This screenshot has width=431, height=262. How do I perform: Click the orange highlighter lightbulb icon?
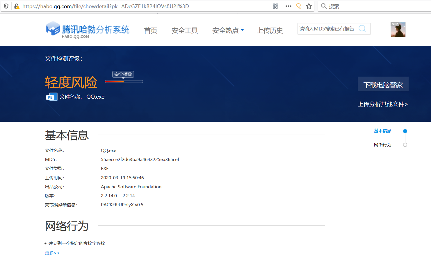(298, 6)
